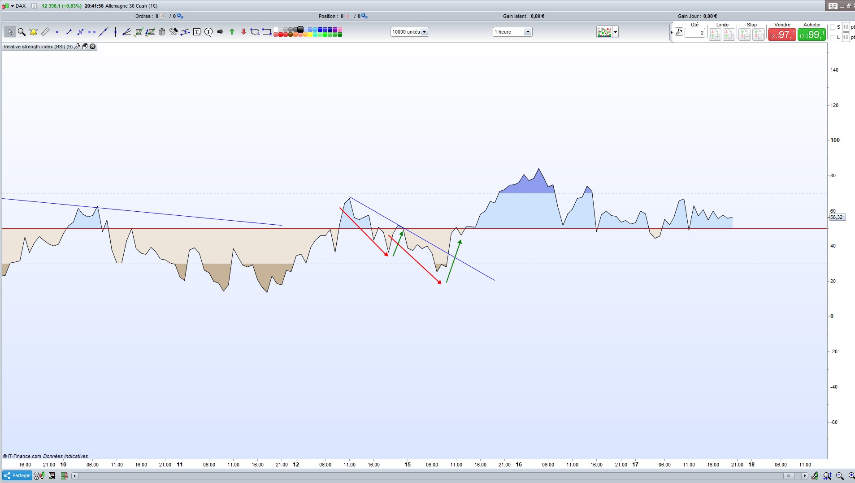Enable the L limit checkbox
The width and height of the screenshot is (855, 483).
click(833, 38)
